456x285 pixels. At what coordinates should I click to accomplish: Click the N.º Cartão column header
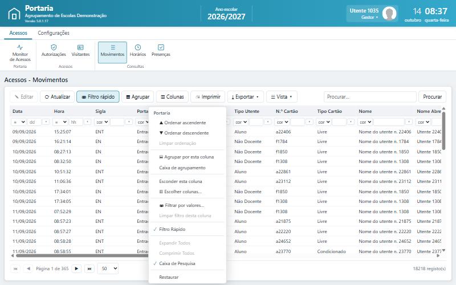pos(294,111)
